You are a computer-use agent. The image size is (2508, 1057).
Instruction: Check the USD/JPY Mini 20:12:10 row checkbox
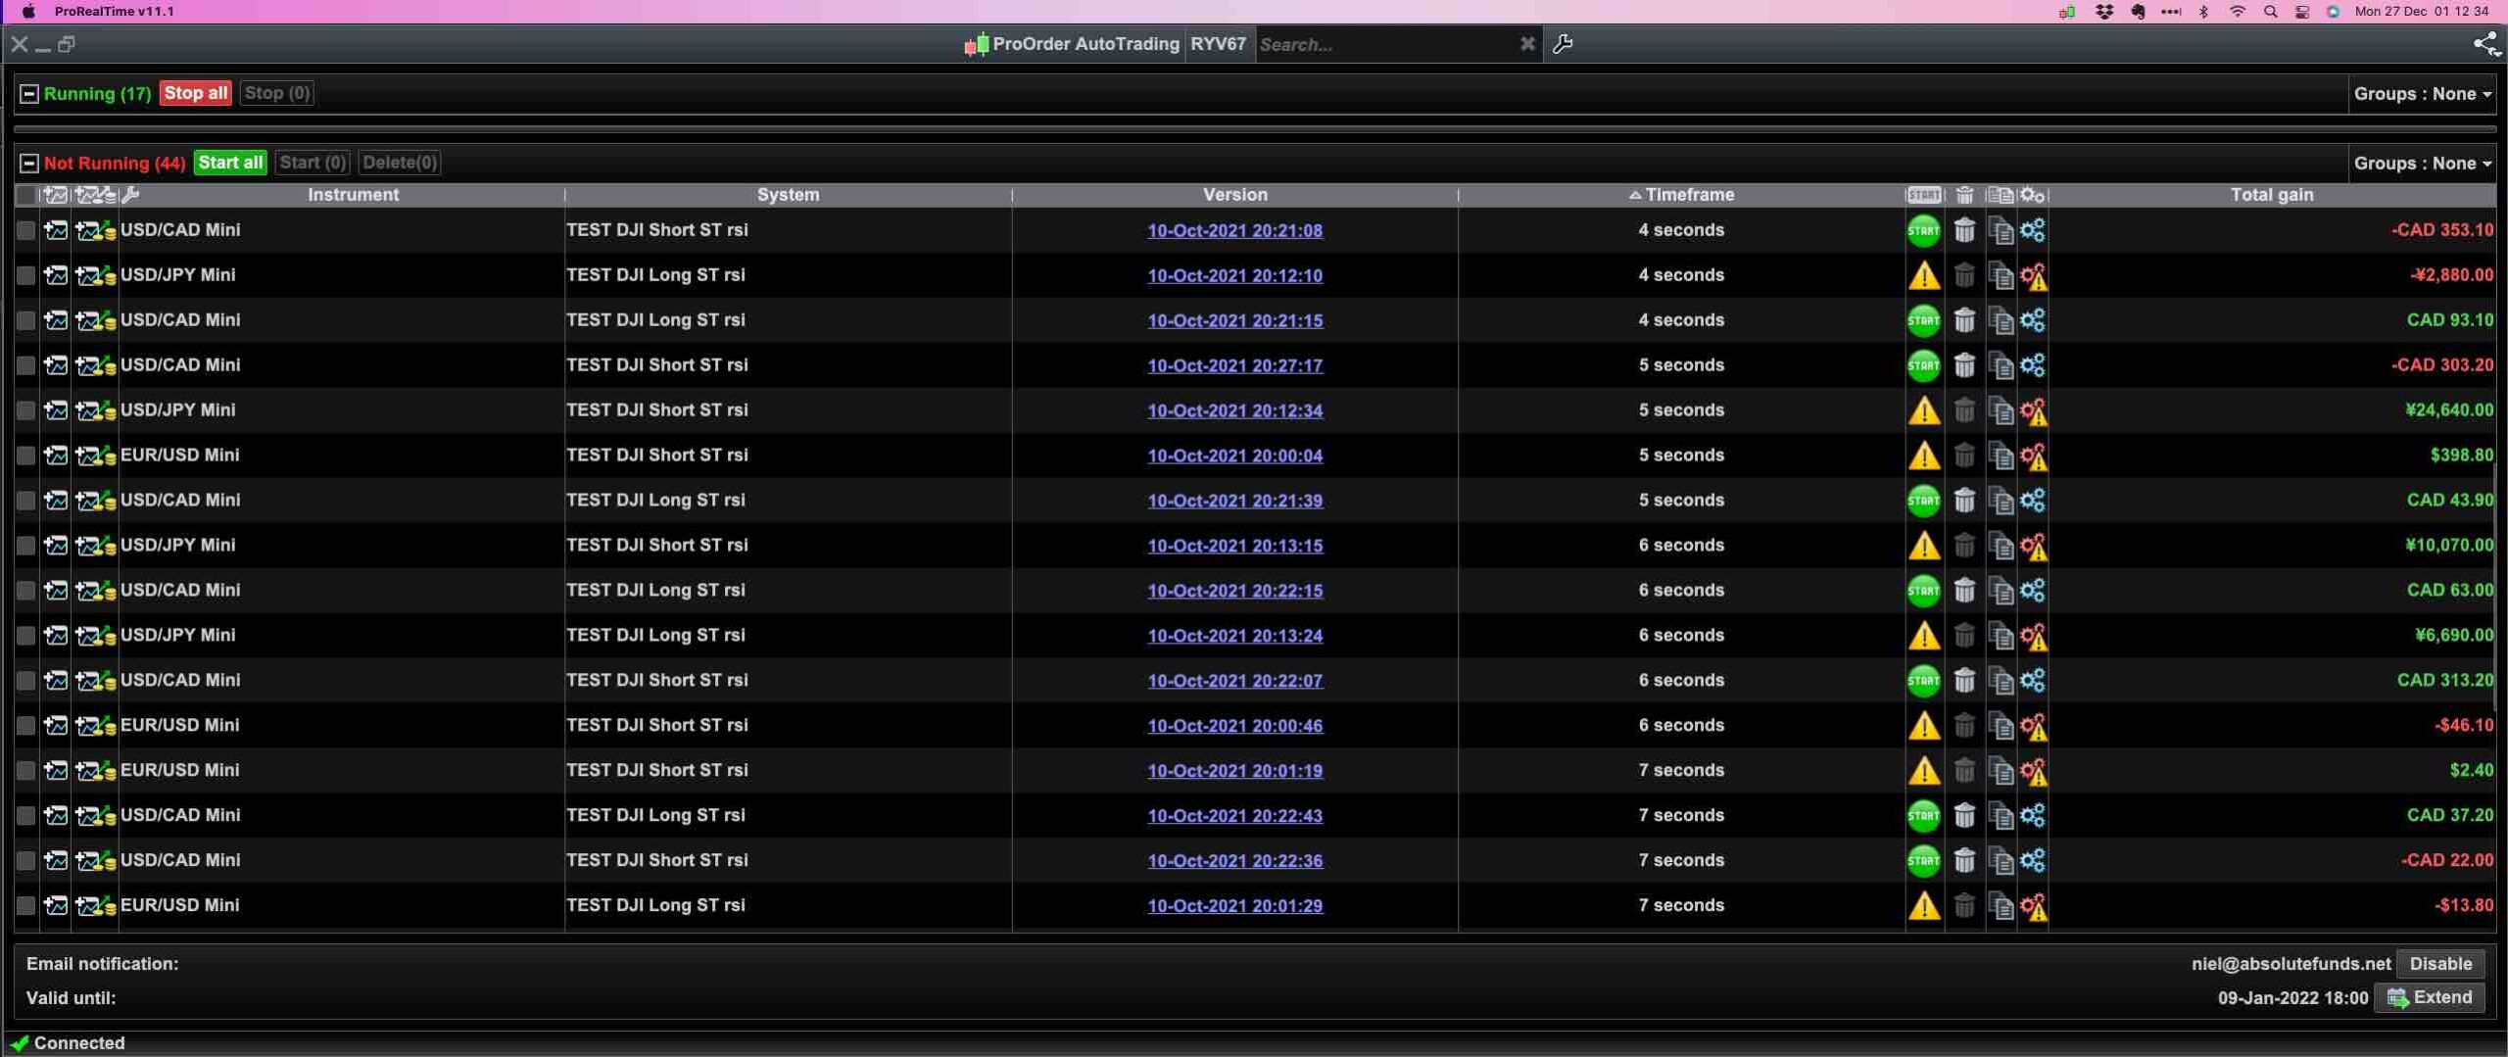(x=26, y=275)
